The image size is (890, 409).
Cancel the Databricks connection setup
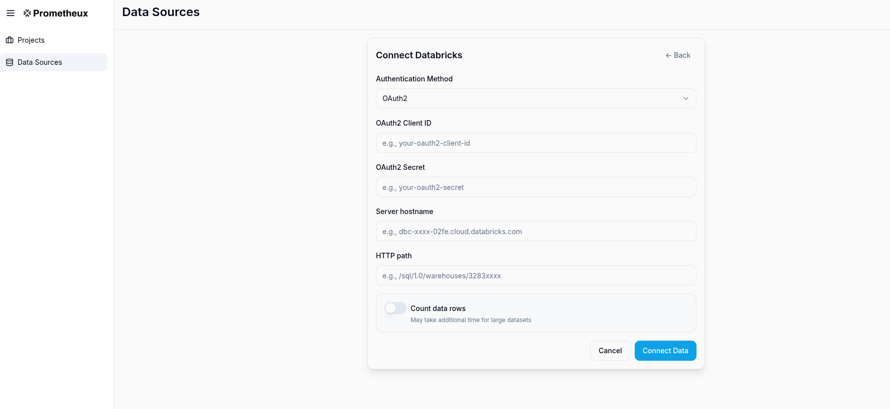point(610,351)
